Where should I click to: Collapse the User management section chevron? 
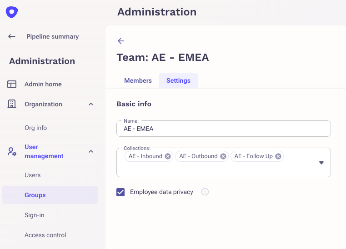tap(91, 151)
